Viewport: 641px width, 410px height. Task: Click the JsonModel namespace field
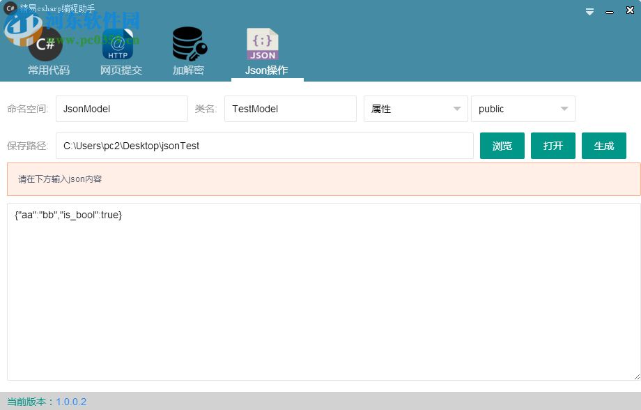coord(121,109)
